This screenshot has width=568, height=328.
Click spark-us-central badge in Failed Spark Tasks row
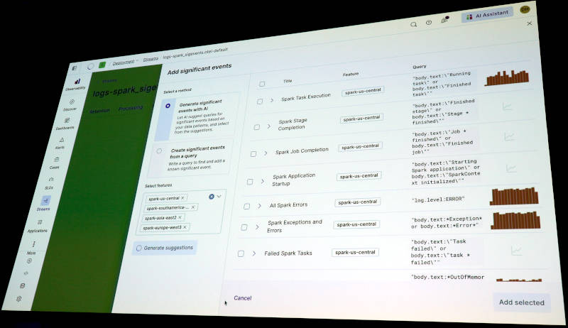coord(355,252)
